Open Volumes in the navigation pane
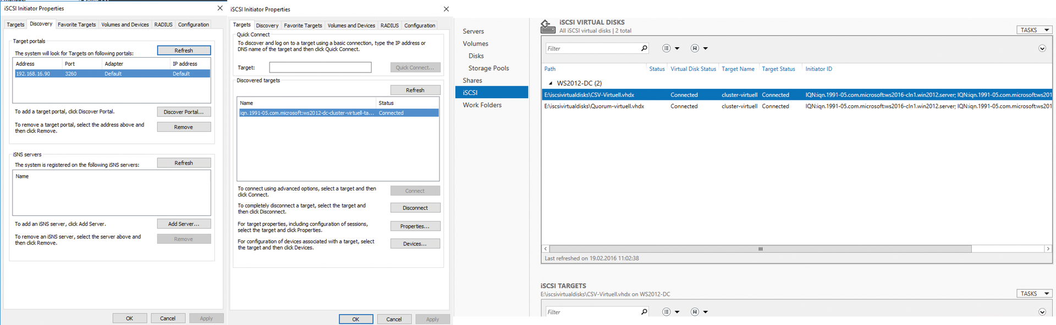 point(475,43)
